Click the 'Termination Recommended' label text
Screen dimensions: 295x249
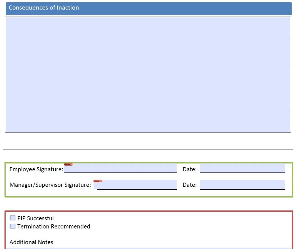(54, 226)
